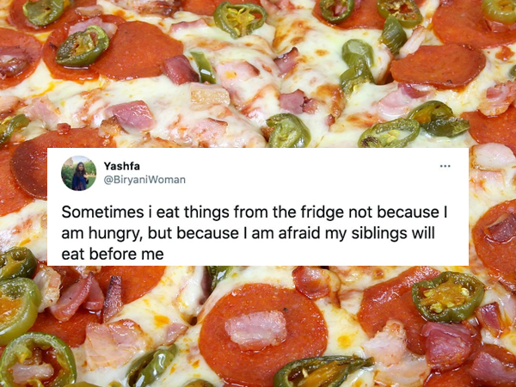Click the word "fridge" in the tweet
516x387 pixels.
coord(322,213)
